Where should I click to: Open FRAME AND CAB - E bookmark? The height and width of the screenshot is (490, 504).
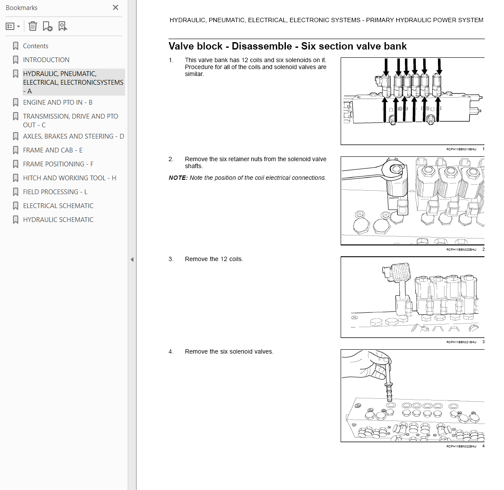coord(53,150)
